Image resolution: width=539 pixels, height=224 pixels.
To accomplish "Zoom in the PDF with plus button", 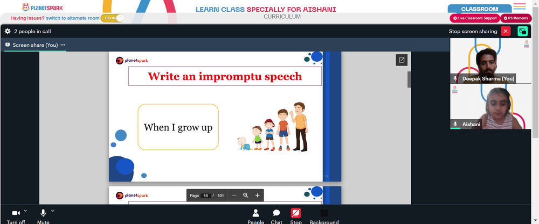I will click(257, 195).
